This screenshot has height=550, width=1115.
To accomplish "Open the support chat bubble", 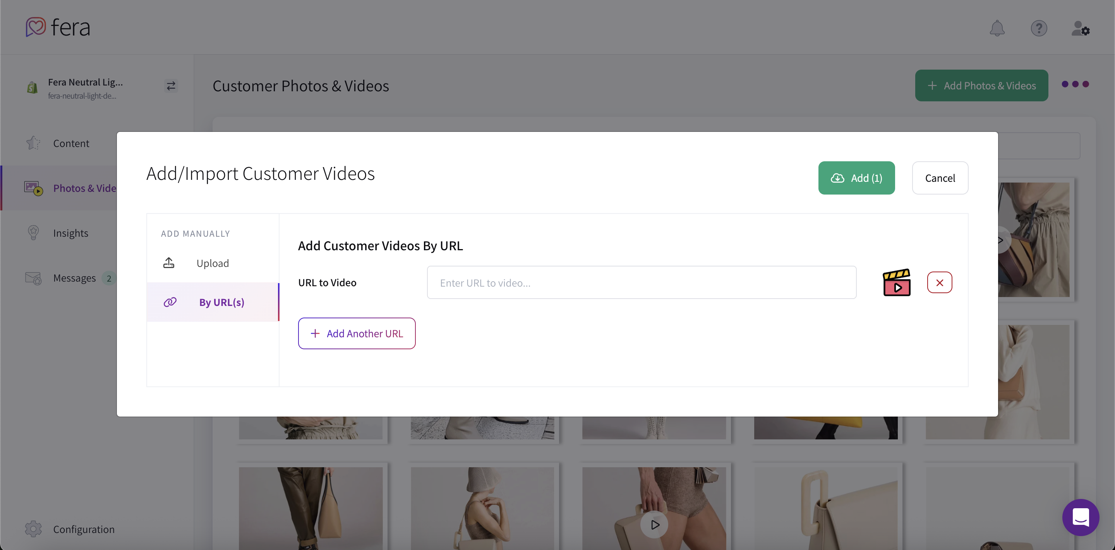I will pyautogui.click(x=1081, y=517).
